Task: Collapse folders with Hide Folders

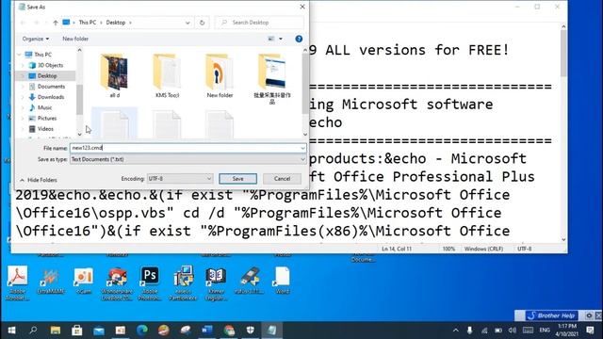Action: coord(39,180)
